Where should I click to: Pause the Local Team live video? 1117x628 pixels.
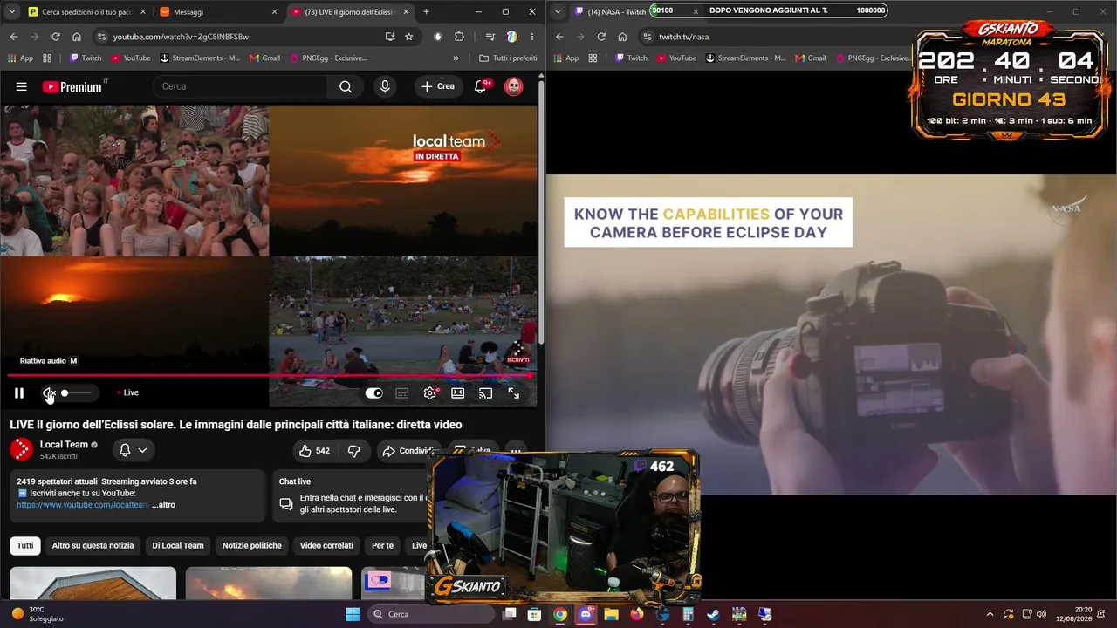coord(19,393)
